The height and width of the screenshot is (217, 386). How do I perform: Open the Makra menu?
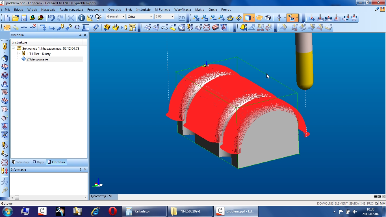(x=200, y=10)
